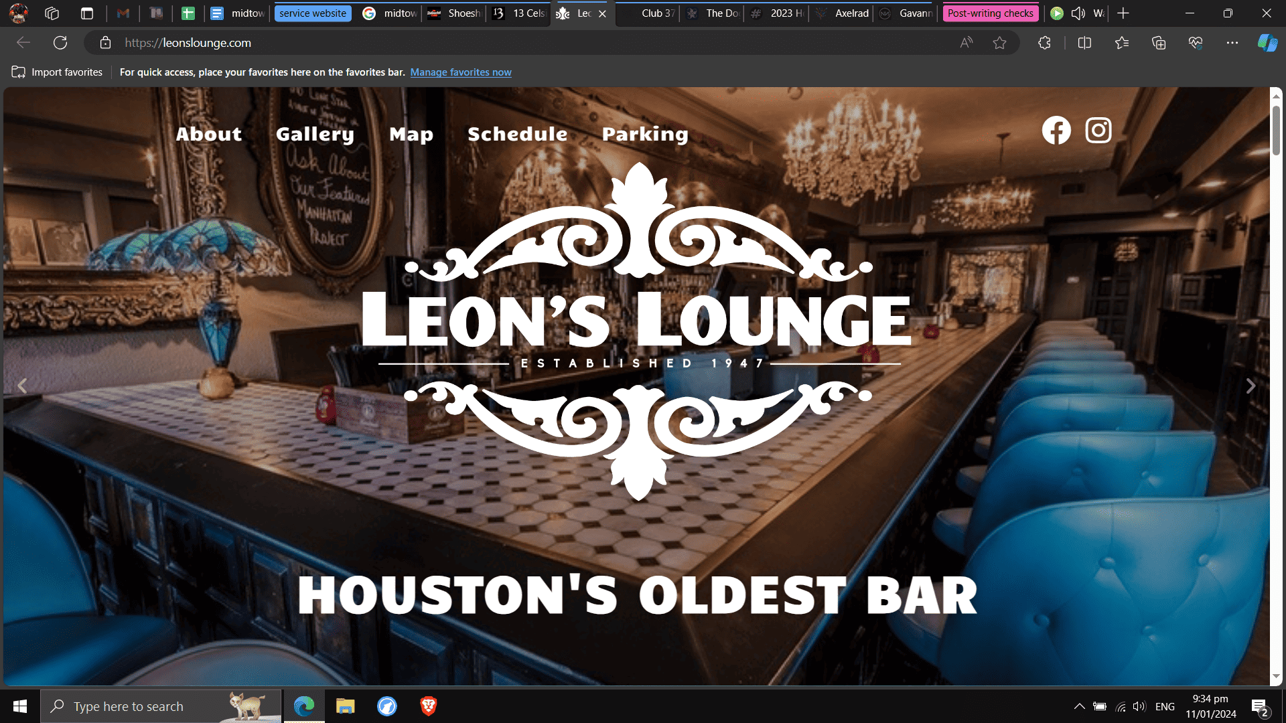Click browser back arrow
Screen dimensions: 1286x723
click(x=23, y=43)
